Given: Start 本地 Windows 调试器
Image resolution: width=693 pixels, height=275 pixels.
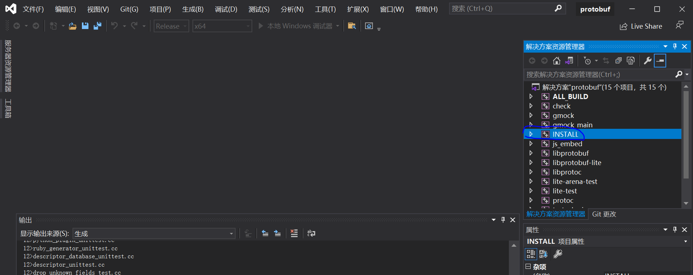Looking at the screenshot, I should [x=295, y=26].
